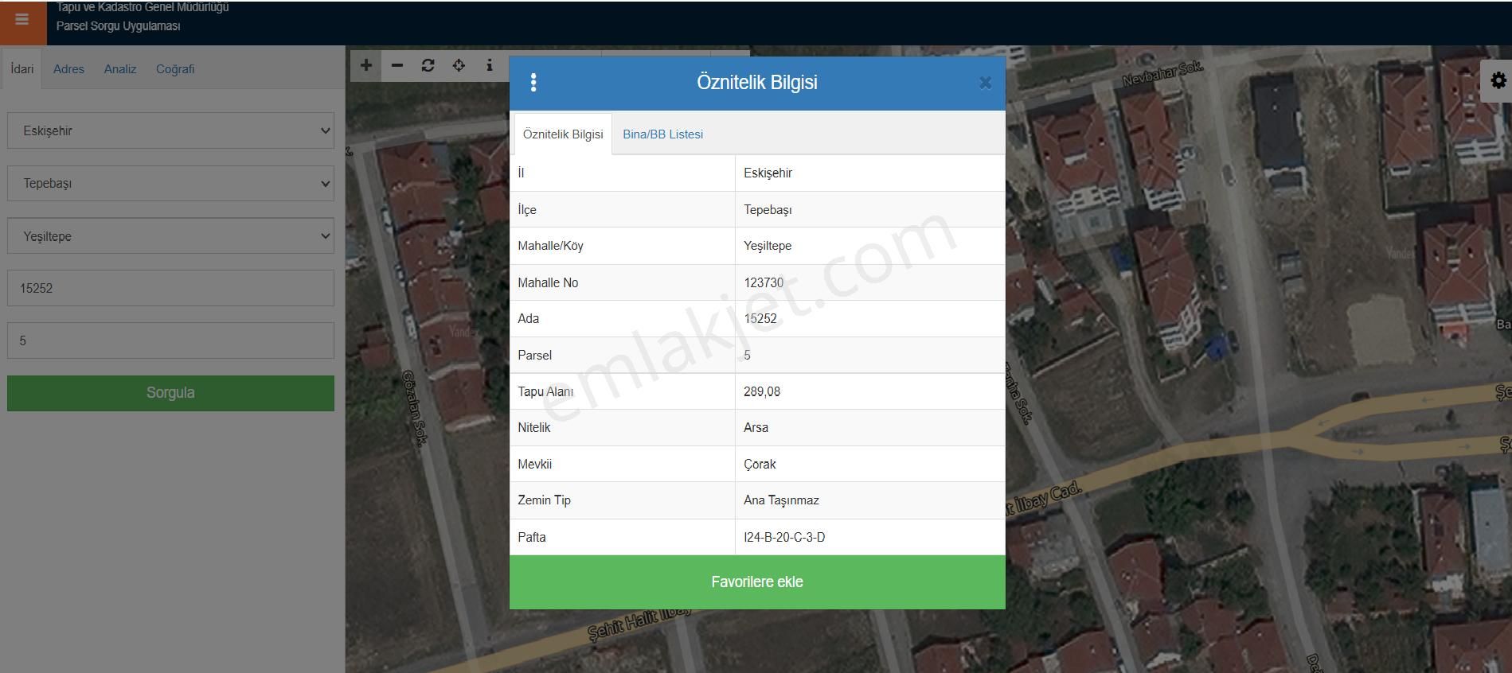Open the Coğrafi tab
Image resolution: width=1512 pixels, height=673 pixels.
175,69
